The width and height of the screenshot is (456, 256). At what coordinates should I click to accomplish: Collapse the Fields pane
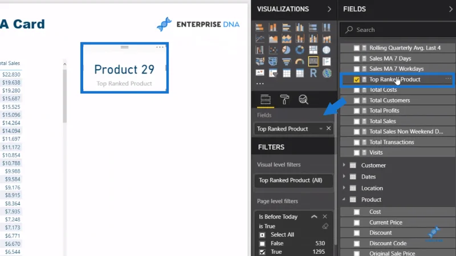[450, 9]
